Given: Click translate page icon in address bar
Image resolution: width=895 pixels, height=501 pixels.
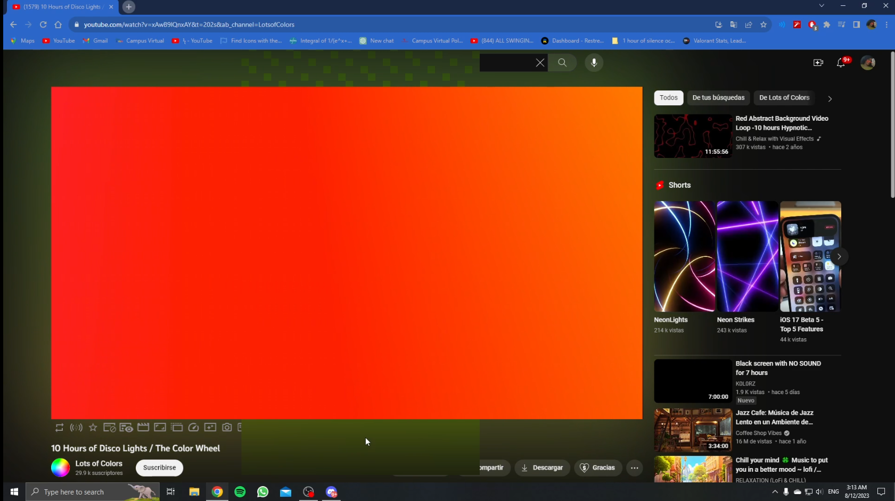Looking at the screenshot, I should pos(734,24).
